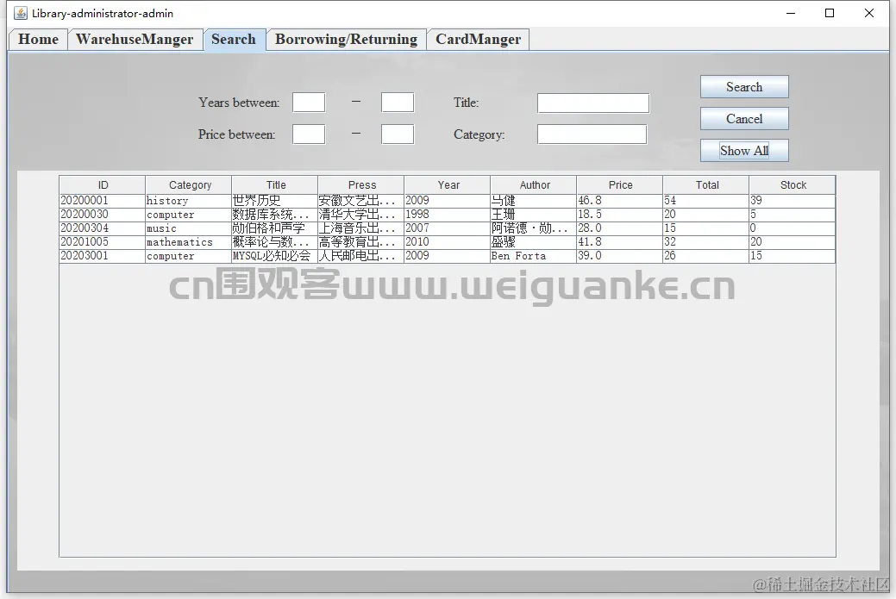Viewport: 896px width, 599px height.
Task: Click the total cell 32
Action: 706,242
